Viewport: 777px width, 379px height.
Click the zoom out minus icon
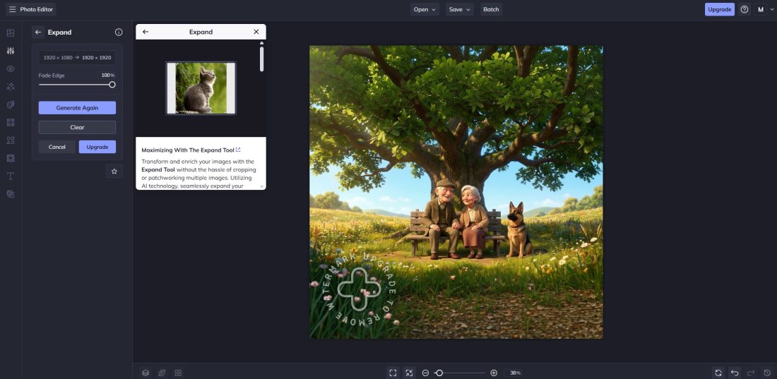click(425, 373)
